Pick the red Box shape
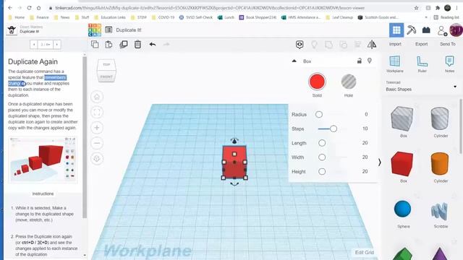This screenshot has height=260, width=463. pos(402,164)
